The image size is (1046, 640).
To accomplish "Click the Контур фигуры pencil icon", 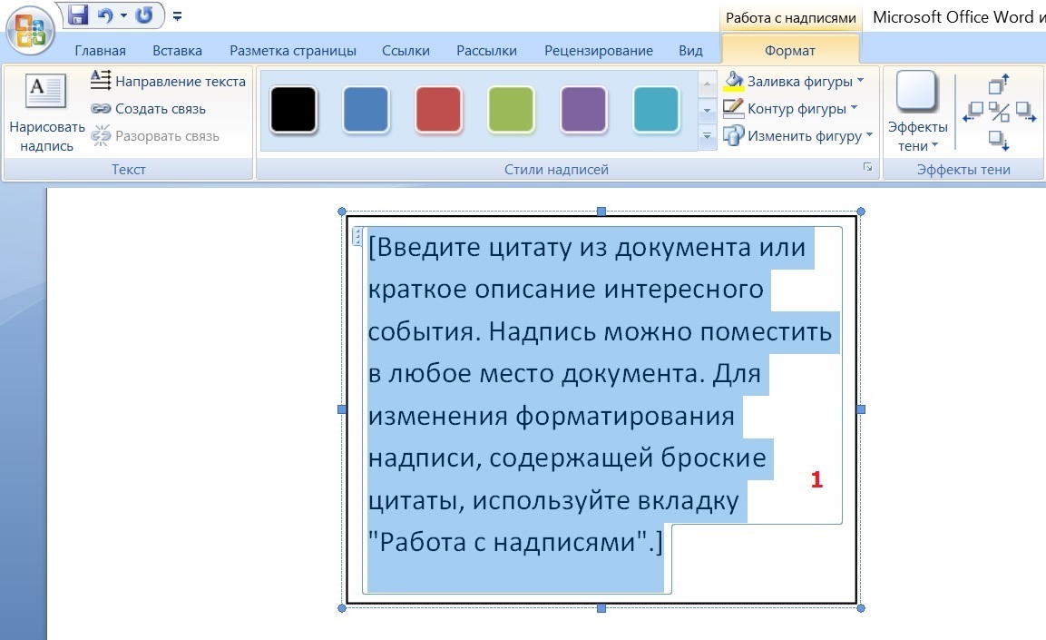I will click(x=733, y=108).
